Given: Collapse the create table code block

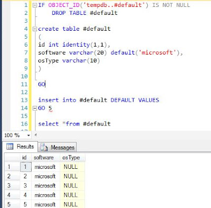Looking at the screenshot, I should 35,29.
